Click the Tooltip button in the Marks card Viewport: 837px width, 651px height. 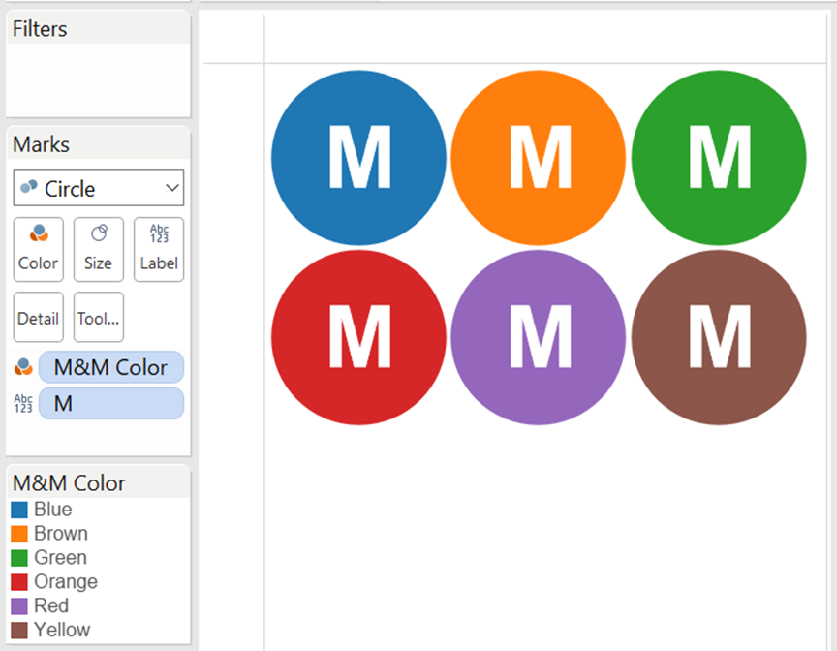click(98, 317)
